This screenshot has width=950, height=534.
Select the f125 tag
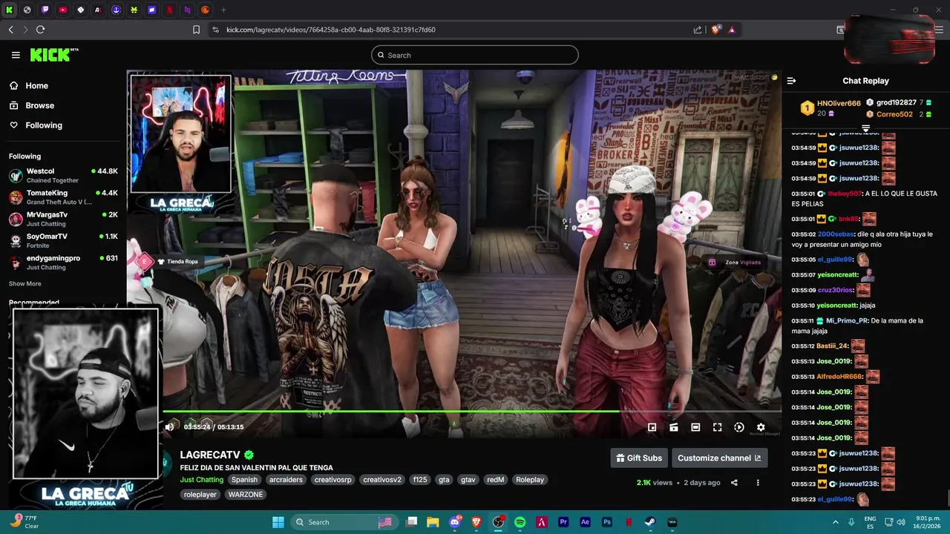420,480
